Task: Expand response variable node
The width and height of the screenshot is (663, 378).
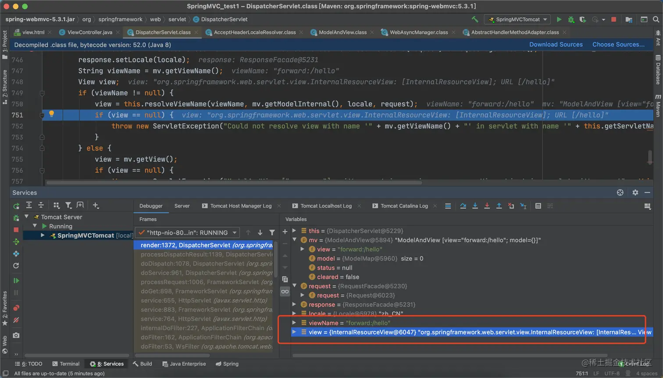Action: pyautogui.click(x=294, y=304)
